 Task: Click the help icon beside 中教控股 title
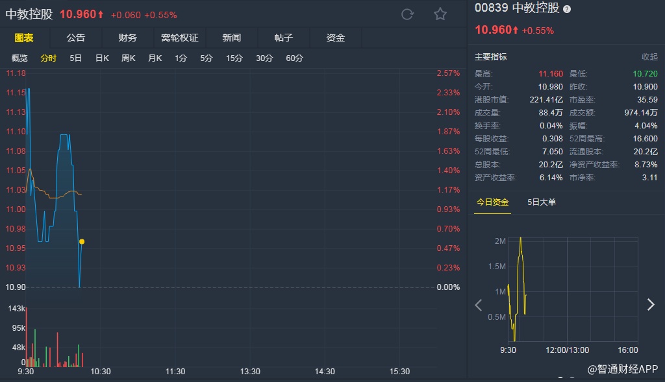(567, 9)
